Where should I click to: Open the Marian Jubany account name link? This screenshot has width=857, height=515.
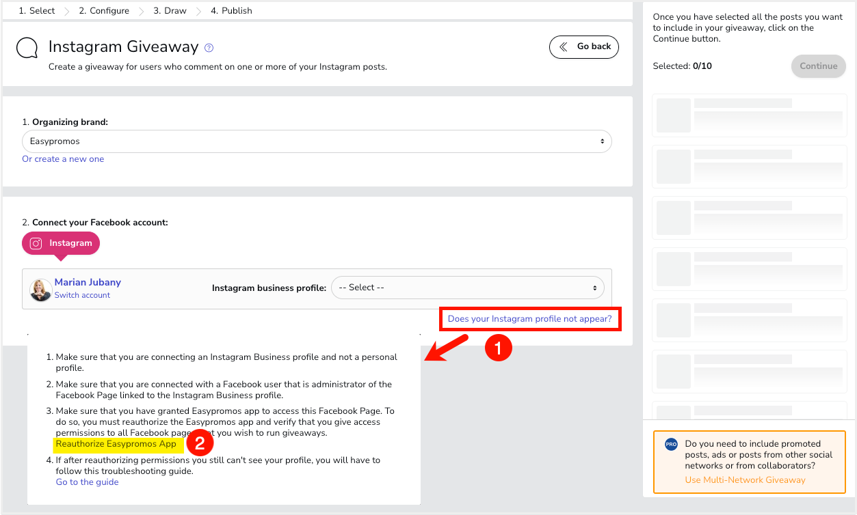(x=88, y=282)
